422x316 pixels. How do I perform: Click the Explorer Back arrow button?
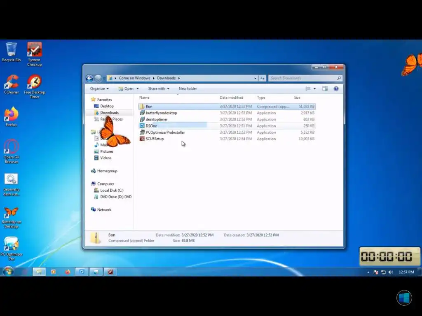tap(89, 78)
